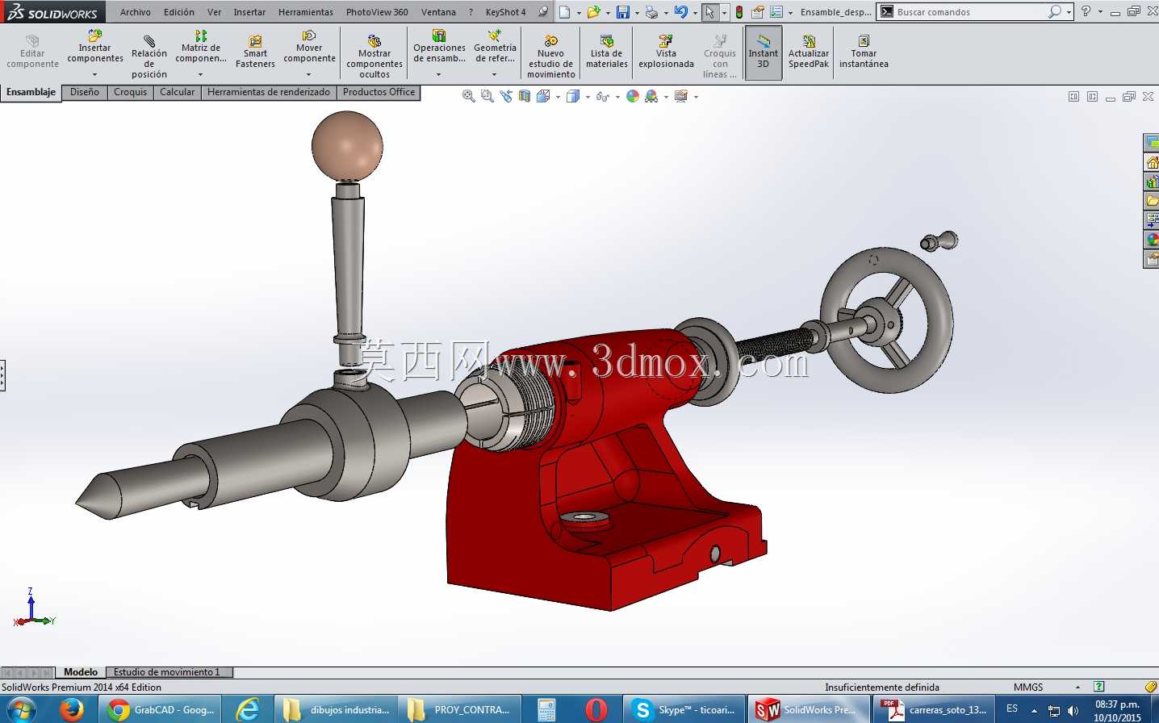Click the Windows Start button
This screenshot has height=723, width=1159.
pos(22,710)
